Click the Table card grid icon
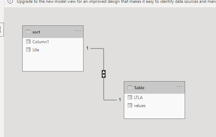 coord(130,88)
